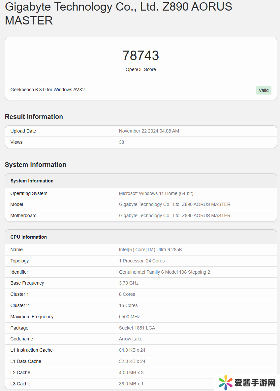The height and width of the screenshot is (391, 280).
Task: Click the CPU Information table header
Action: coord(141,237)
